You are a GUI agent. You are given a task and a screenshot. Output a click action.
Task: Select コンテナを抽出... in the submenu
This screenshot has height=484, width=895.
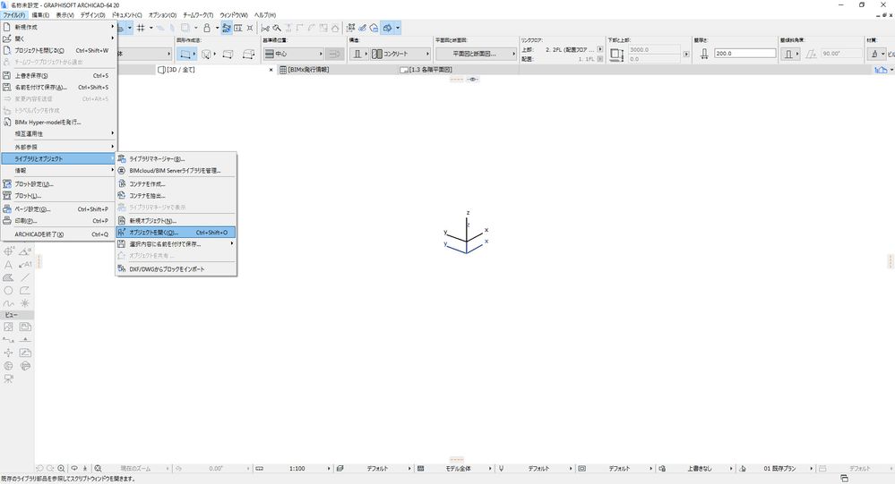point(176,196)
